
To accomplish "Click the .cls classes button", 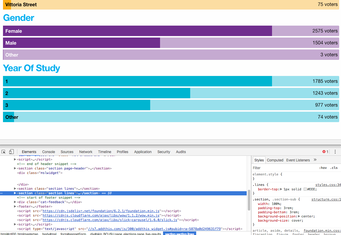I will 334,168.
